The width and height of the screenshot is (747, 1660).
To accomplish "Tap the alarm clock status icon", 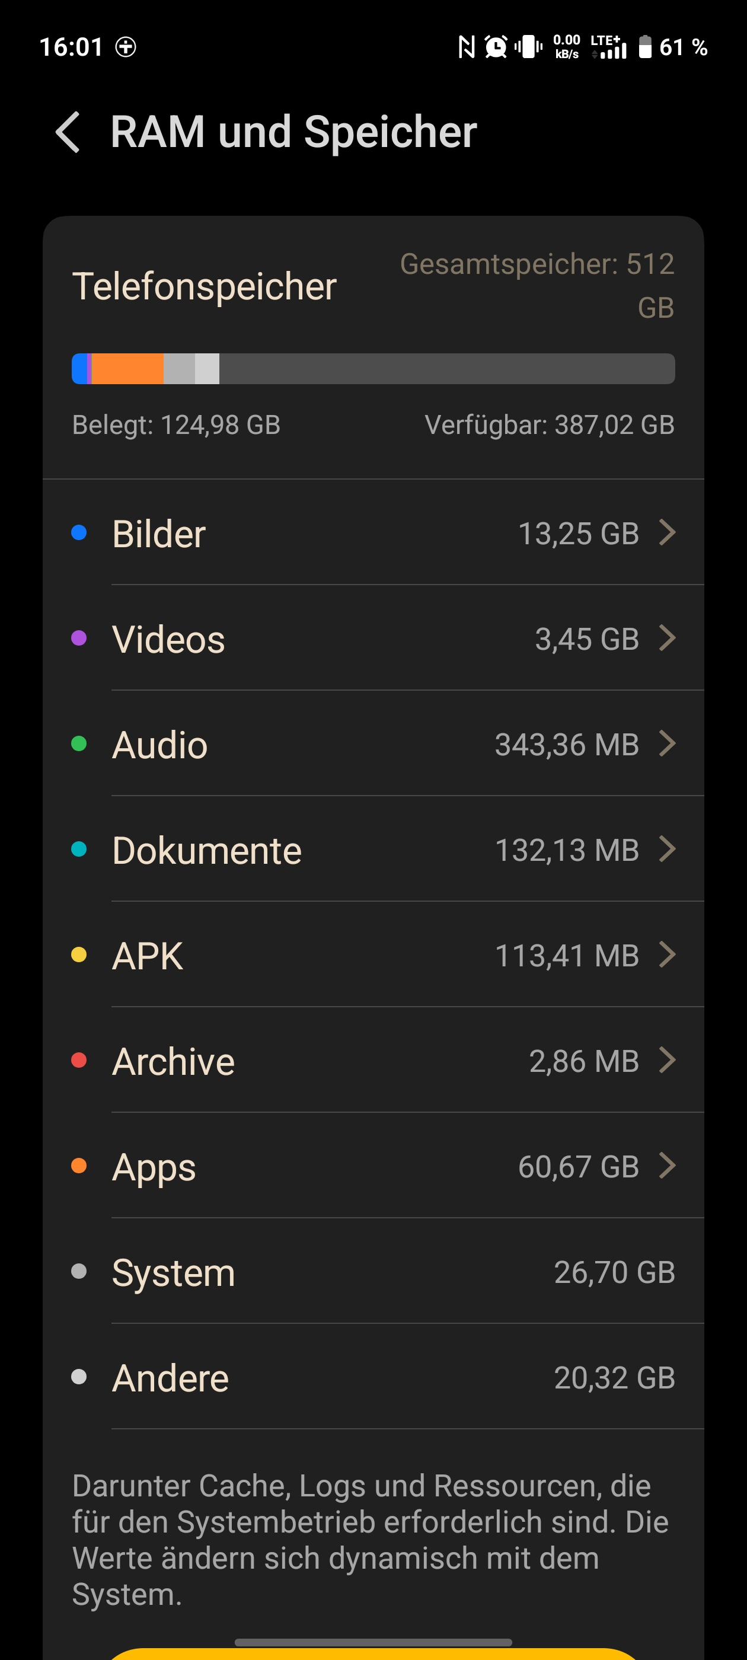I will (496, 47).
